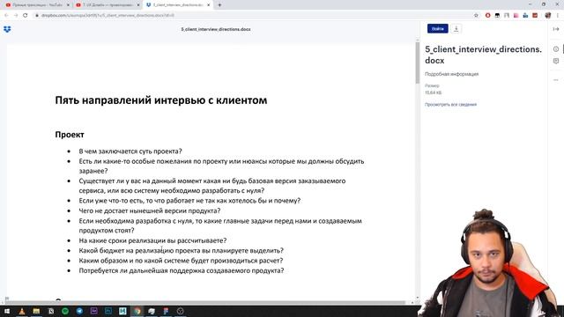The width and height of the screenshot is (564, 317).
Task: Close the 5_client_interview_directions tab
Action: pos(208,5)
